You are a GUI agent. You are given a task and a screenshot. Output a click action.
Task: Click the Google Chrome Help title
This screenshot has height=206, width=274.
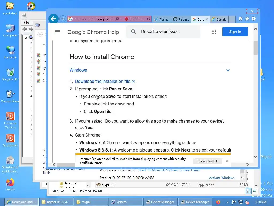pos(93,32)
